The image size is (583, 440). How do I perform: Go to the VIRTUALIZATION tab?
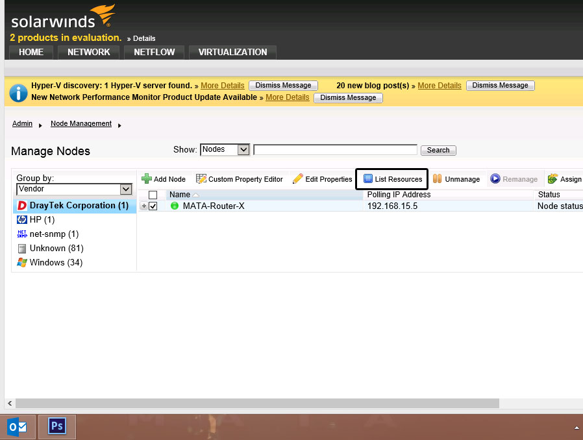point(233,52)
